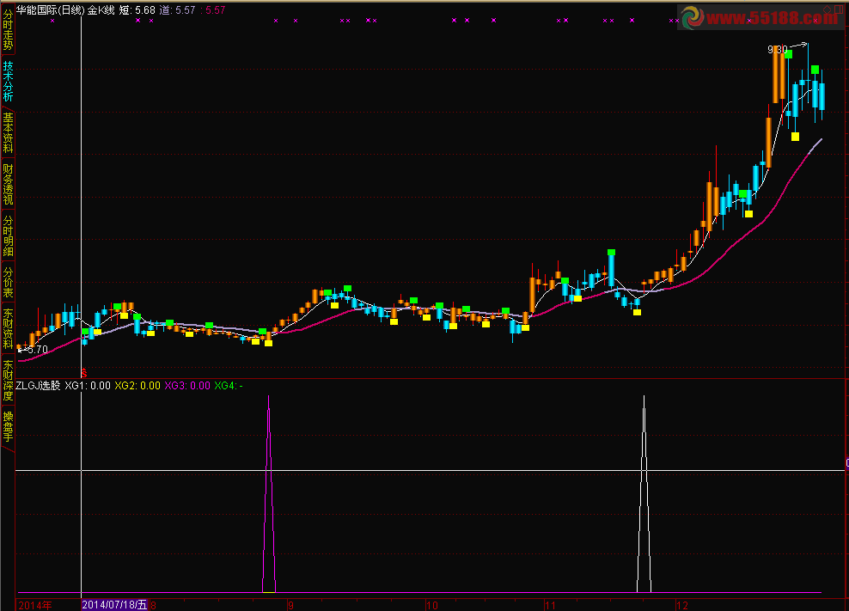
Task: Click the 短: 5.68 value label
Action: pyautogui.click(x=137, y=9)
